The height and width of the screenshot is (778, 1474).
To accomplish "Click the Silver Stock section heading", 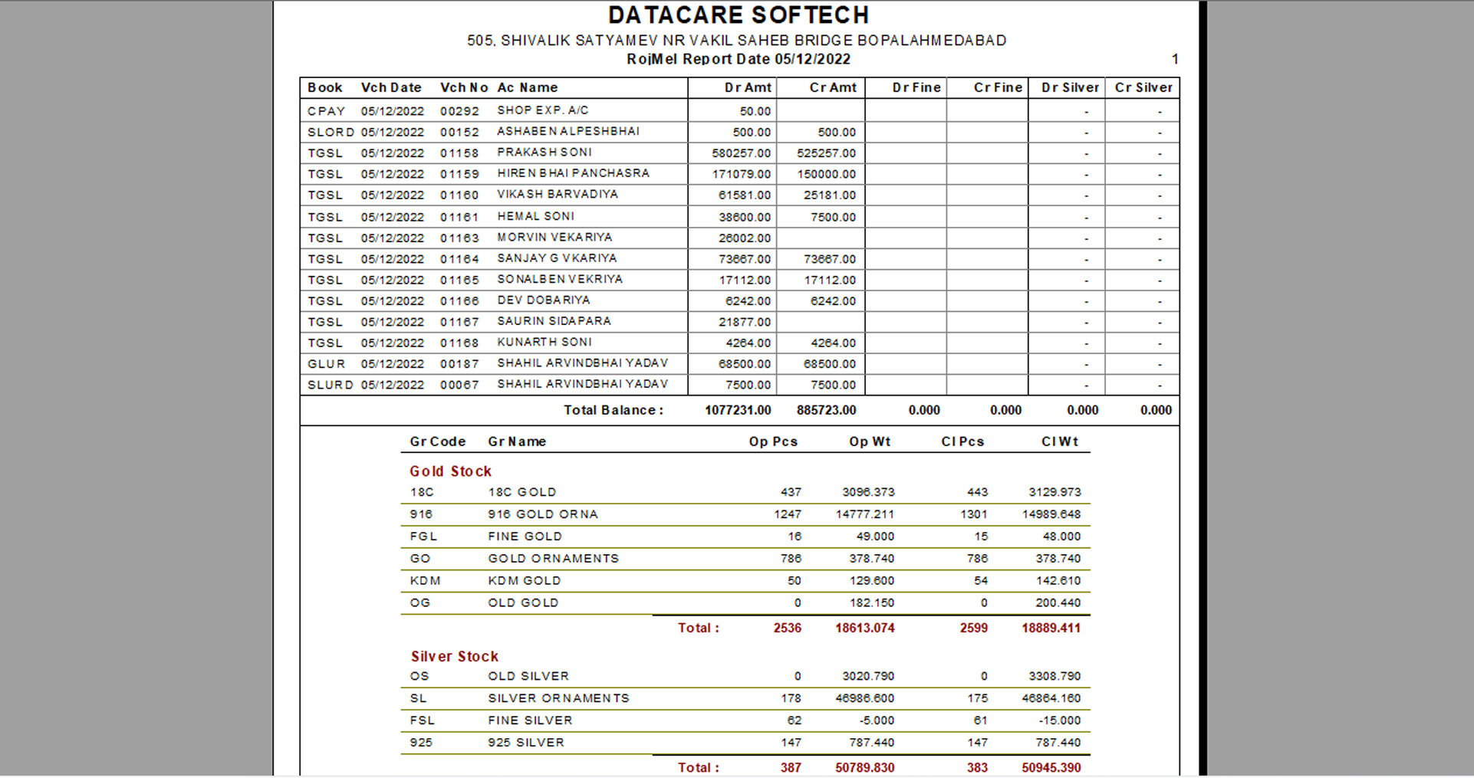I will tap(454, 657).
